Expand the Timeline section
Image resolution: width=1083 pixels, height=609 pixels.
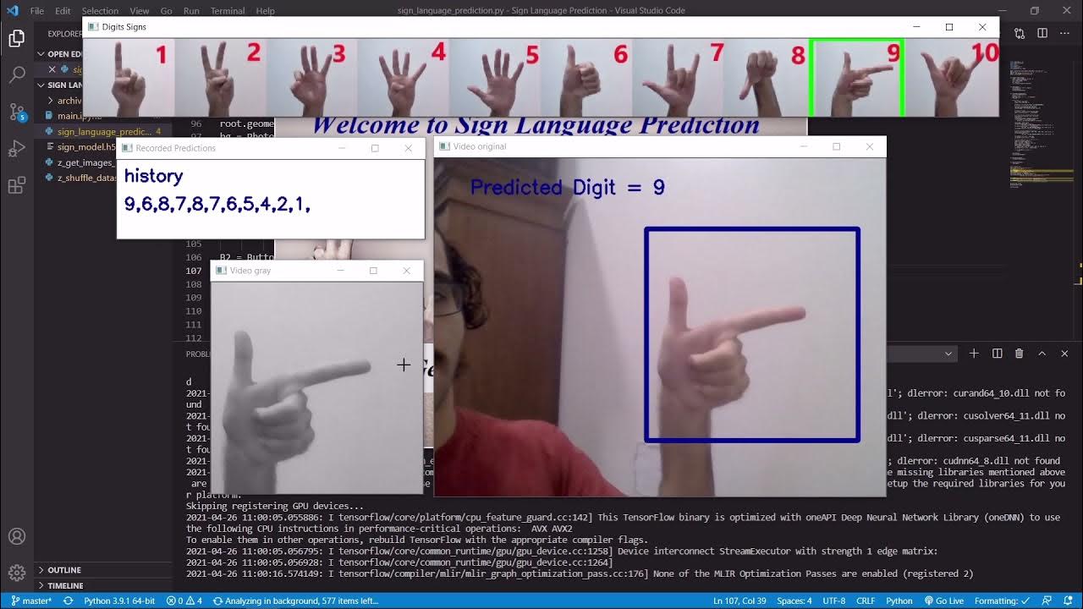point(103,585)
